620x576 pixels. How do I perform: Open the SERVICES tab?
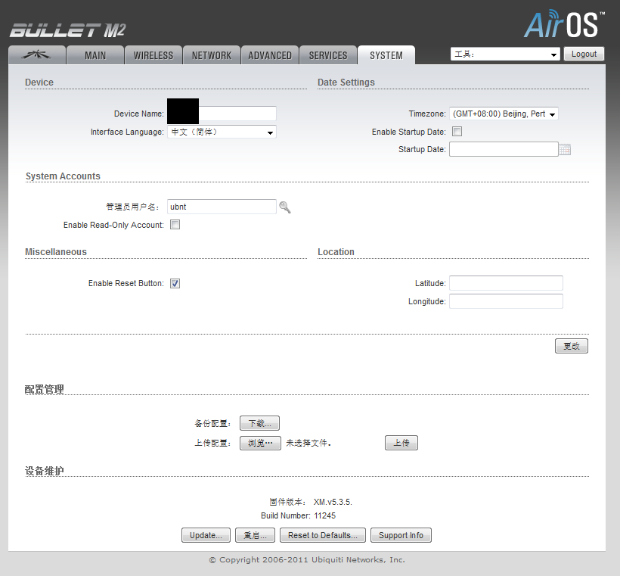[328, 55]
